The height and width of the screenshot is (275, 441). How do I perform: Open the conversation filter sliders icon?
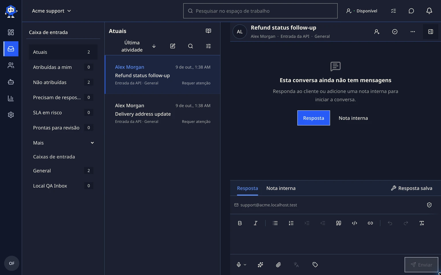(208, 46)
